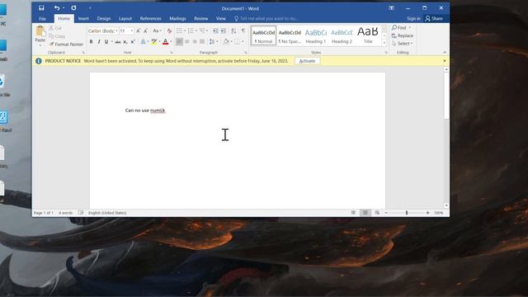This screenshot has height=297, width=528.
Task: Open the Select dropdown in Editing
Action: (x=402, y=44)
